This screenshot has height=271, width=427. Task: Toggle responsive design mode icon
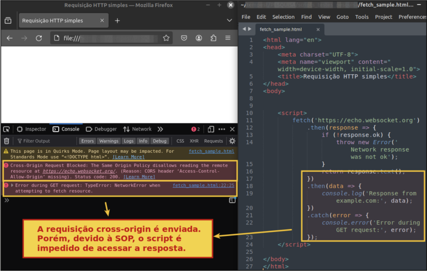[x=211, y=129]
